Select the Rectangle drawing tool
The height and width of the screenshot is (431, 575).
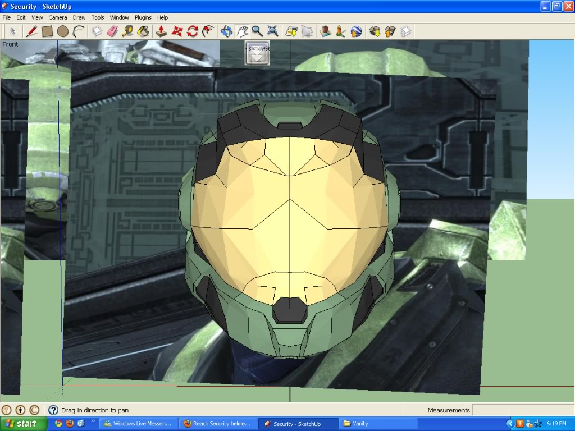click(x=47, y=31)
